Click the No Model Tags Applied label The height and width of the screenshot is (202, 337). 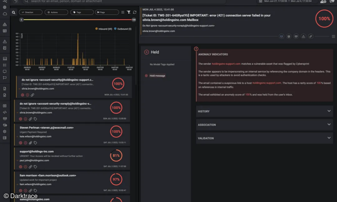tap(162, 64)
